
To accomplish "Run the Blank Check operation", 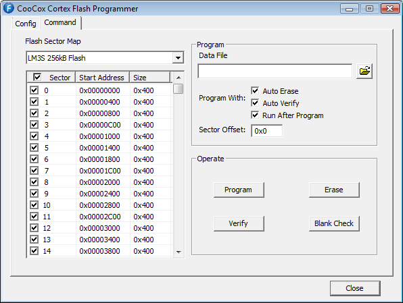I will pyautogui.click(x=334, y=223).
